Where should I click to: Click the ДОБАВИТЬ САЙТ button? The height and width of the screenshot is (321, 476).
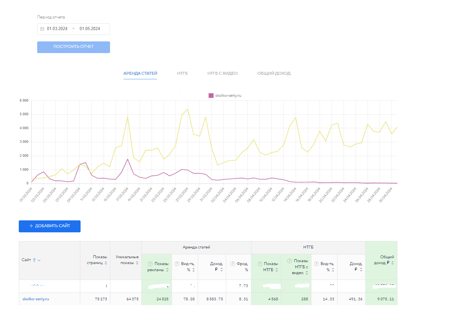pos(50,226)
